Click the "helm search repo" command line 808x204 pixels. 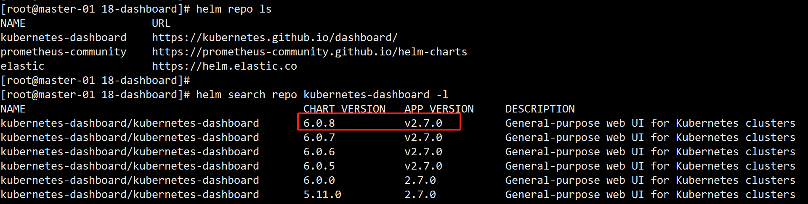322,95
